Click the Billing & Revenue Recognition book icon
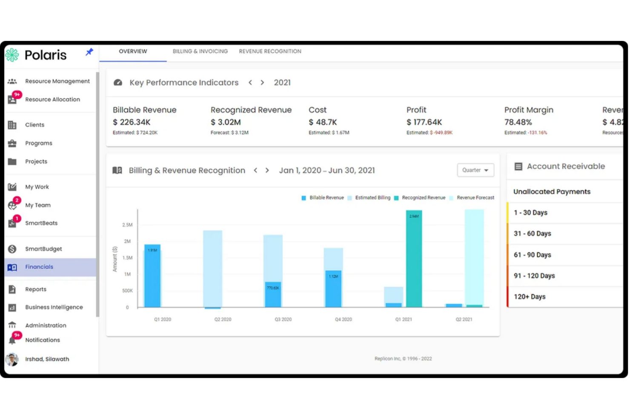The width and height of the screenshot is (630, 420). tap(117, 170)
